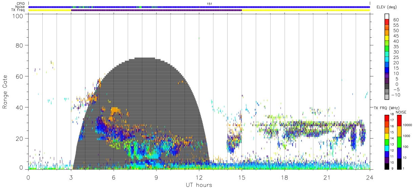Click the 6 tick on the UT hours axis

tap(114, 177)
